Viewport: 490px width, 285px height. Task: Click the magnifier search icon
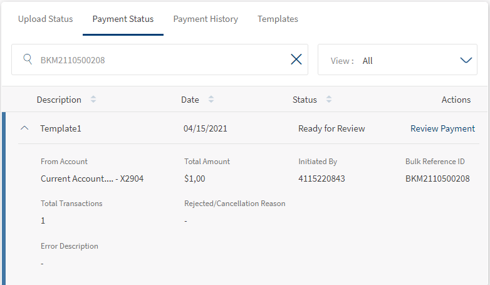point(28,60)
